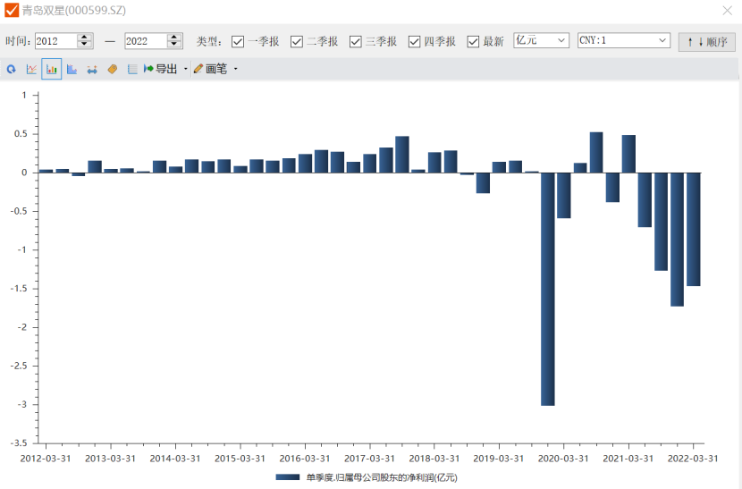The height and width of the screenshot is (489, 742).
Task: Open the 亿元 unit dropdown
Action: point(541,40)
